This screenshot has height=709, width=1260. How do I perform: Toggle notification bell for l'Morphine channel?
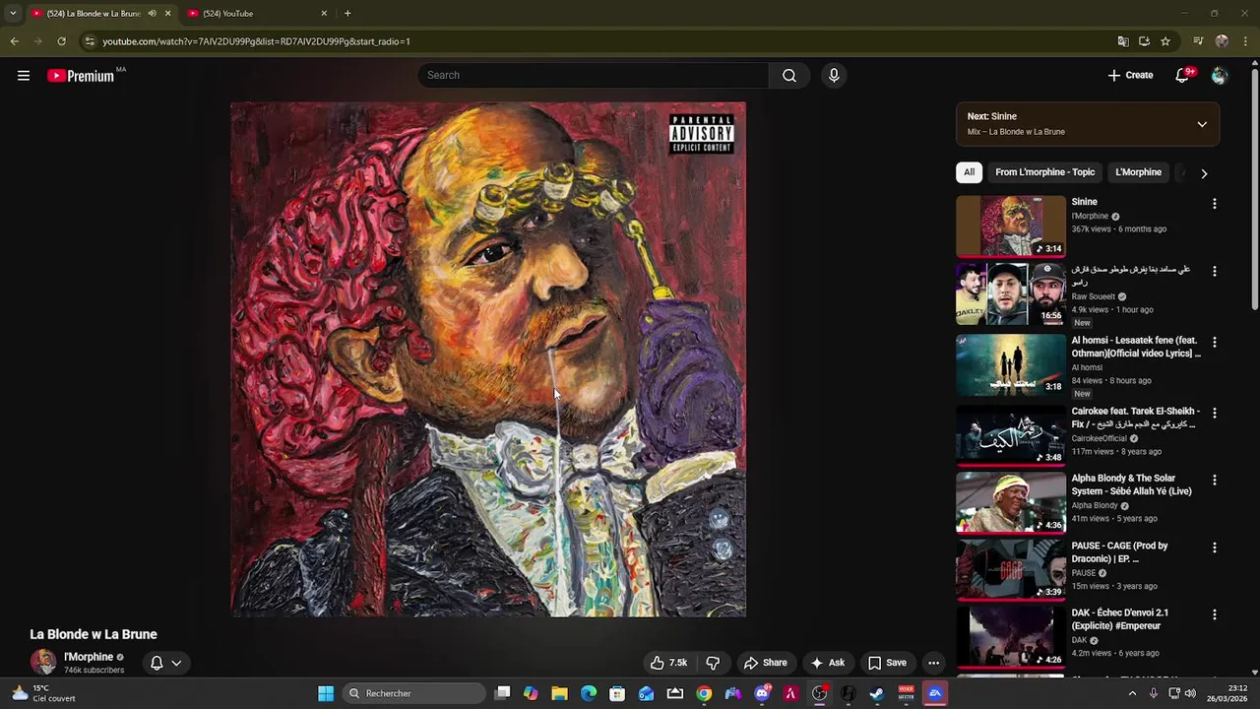[x=156, y=663]
